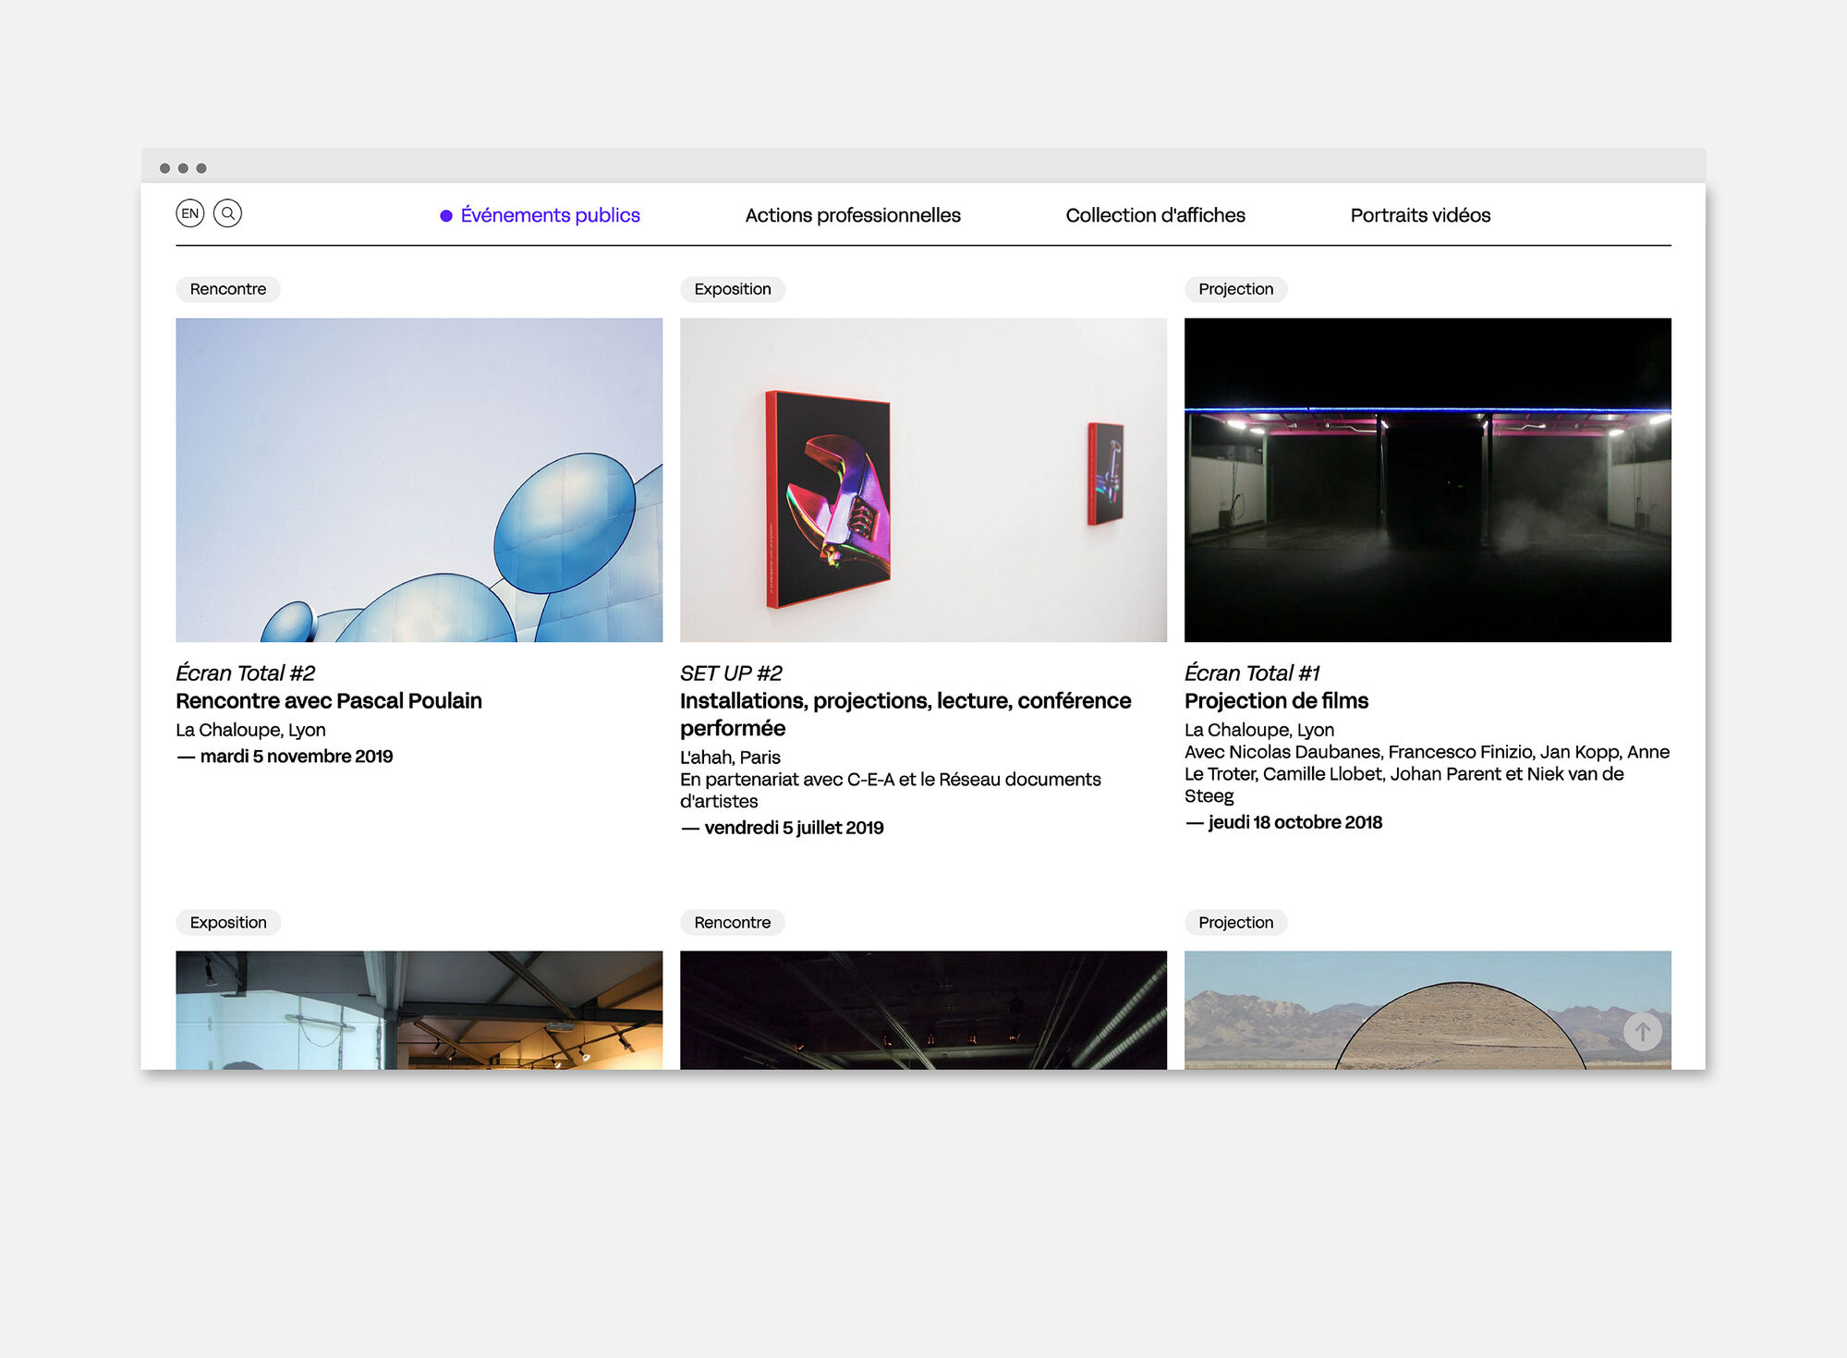Toggle the Exposition filter in the bottom row
The width and height of the screenshot is (1847, 1358).
click(x=227, y=922)
